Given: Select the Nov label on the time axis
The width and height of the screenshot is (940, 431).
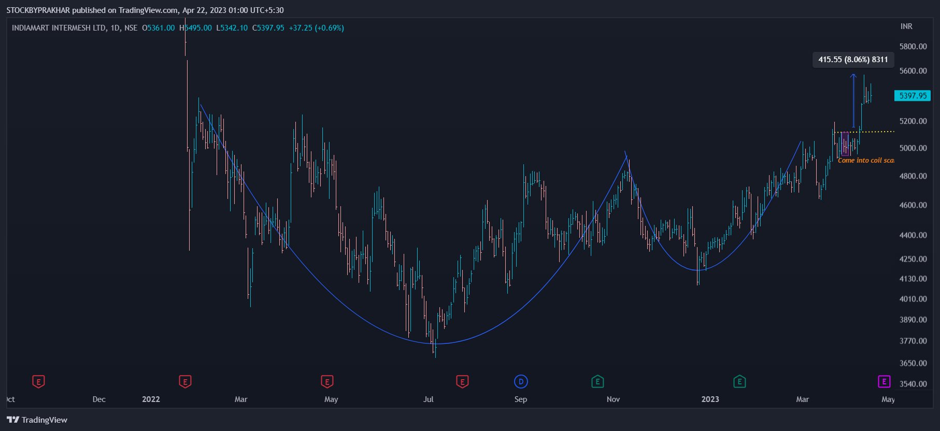Looking at the screenshot, I should 613,399.
